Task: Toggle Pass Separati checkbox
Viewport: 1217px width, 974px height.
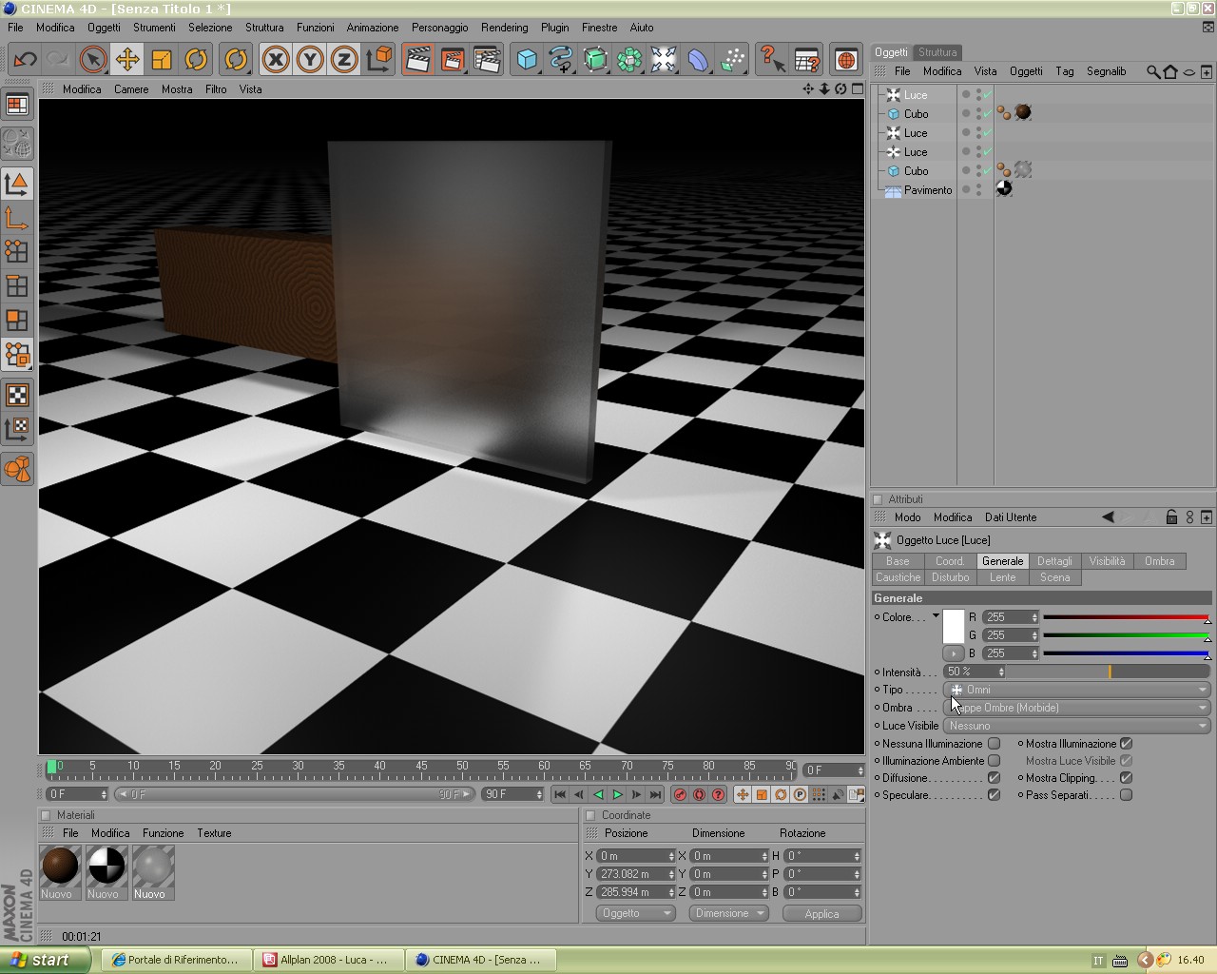Action: pos(1127,795)
